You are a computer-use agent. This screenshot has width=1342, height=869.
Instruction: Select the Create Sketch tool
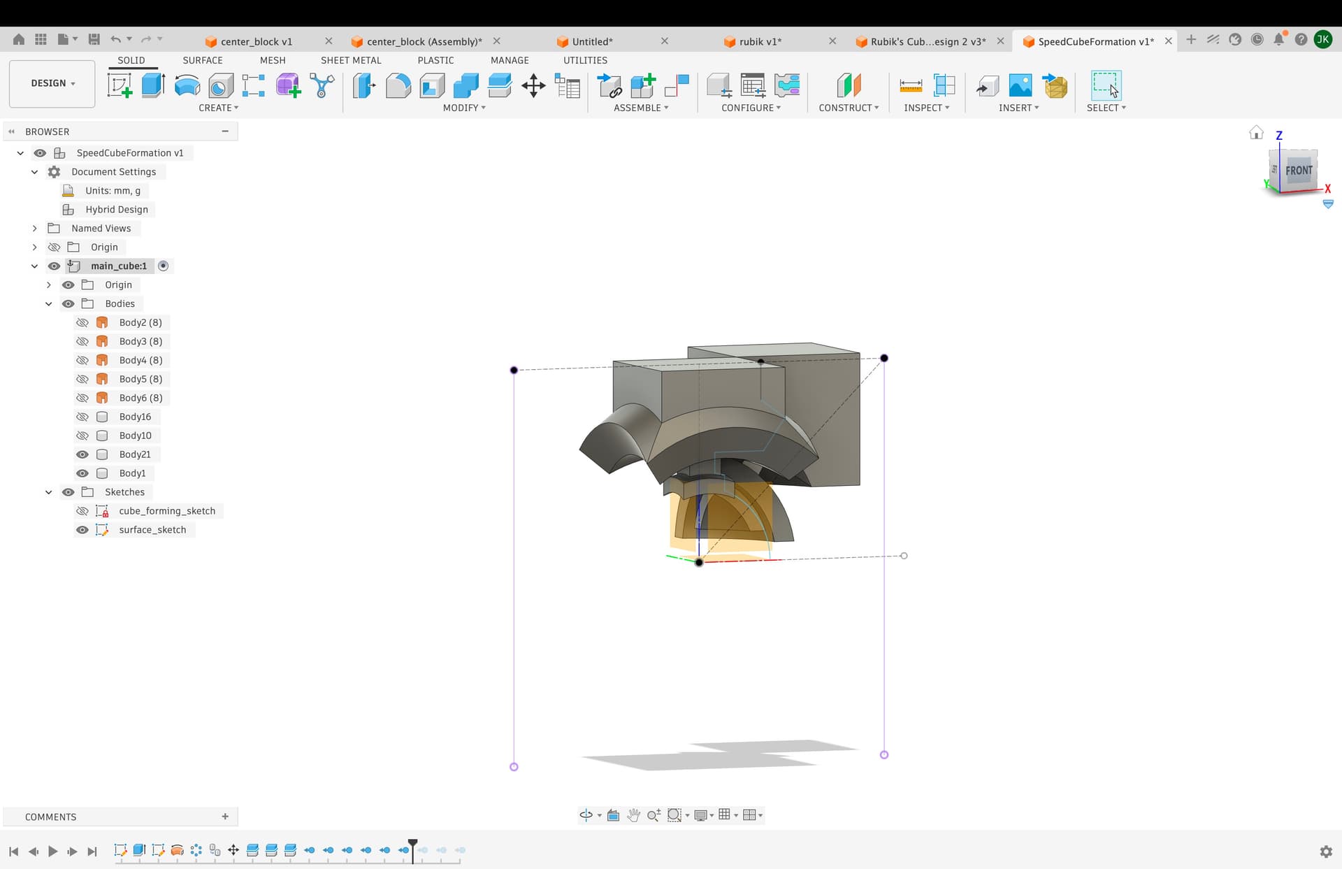click(120, 85)
